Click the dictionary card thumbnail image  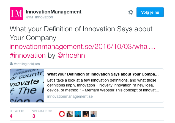point(27,85)
